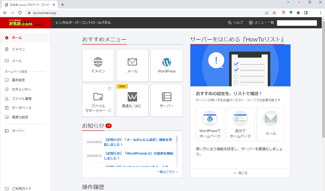Collapse HowToリスト with 閉じる
Image resolution: width=325 pixels, height=191 pixels.
[240, 173]
